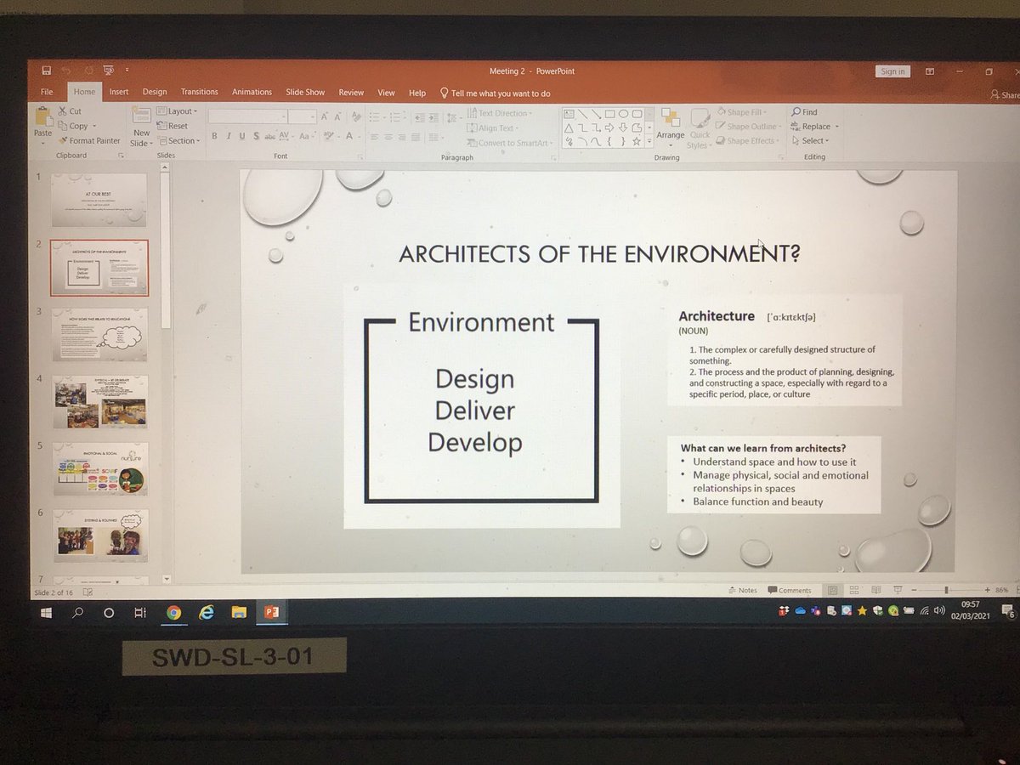Switch to Normal view icon
Screen dimensions: 1020x765
point(833,590)
